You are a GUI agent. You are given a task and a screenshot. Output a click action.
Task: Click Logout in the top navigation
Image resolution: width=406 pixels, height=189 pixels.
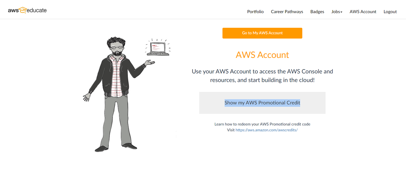tap(390, 12)
